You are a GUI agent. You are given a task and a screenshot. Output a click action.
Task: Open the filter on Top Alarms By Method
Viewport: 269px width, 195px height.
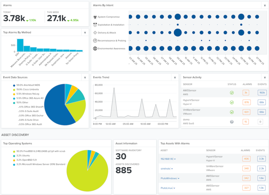click(x=85, y=32)
